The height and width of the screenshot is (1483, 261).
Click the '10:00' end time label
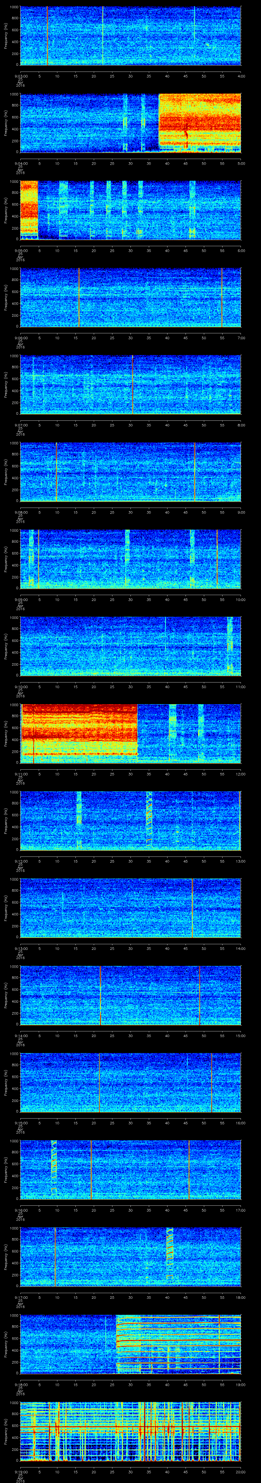coord(240,599)
